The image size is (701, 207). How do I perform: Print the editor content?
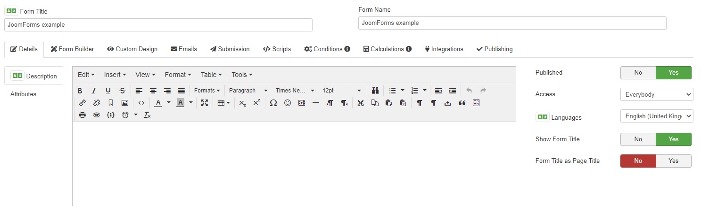[82, 115]
